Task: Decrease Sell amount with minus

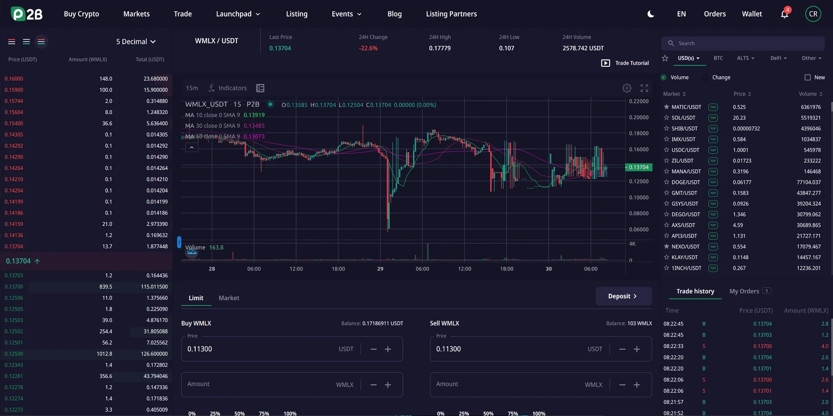Action: (x=622, y=385)
